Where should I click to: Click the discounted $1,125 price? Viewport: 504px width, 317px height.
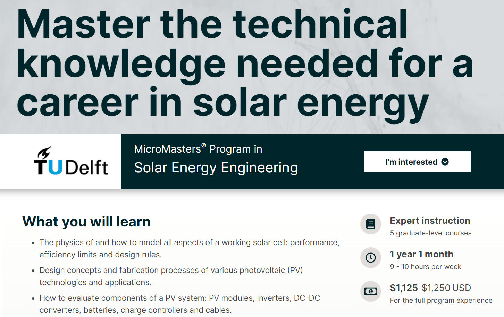tap(404, 288)
